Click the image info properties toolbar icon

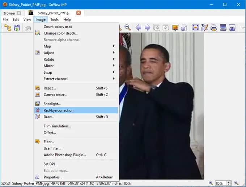pyautogui.click(x=184, y=28)
